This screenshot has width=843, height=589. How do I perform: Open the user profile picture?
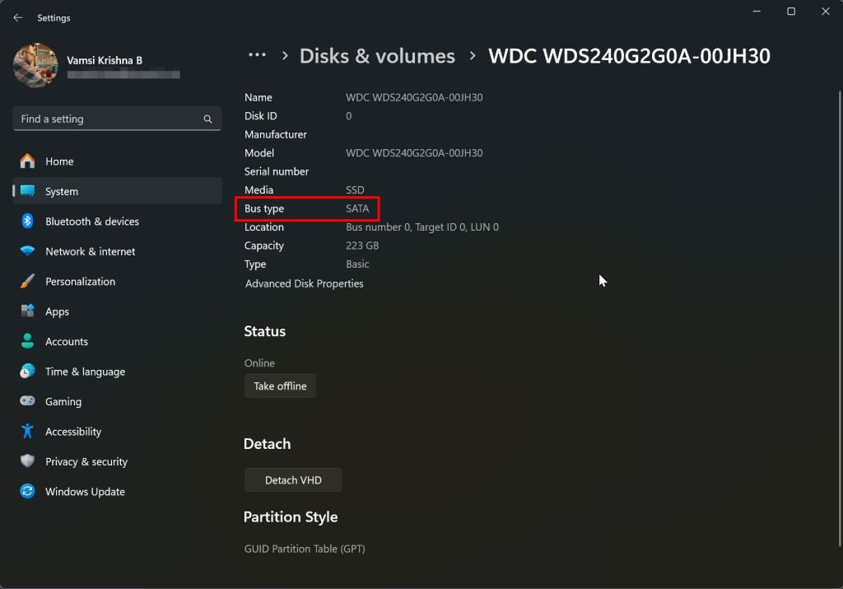pos(35,66)
